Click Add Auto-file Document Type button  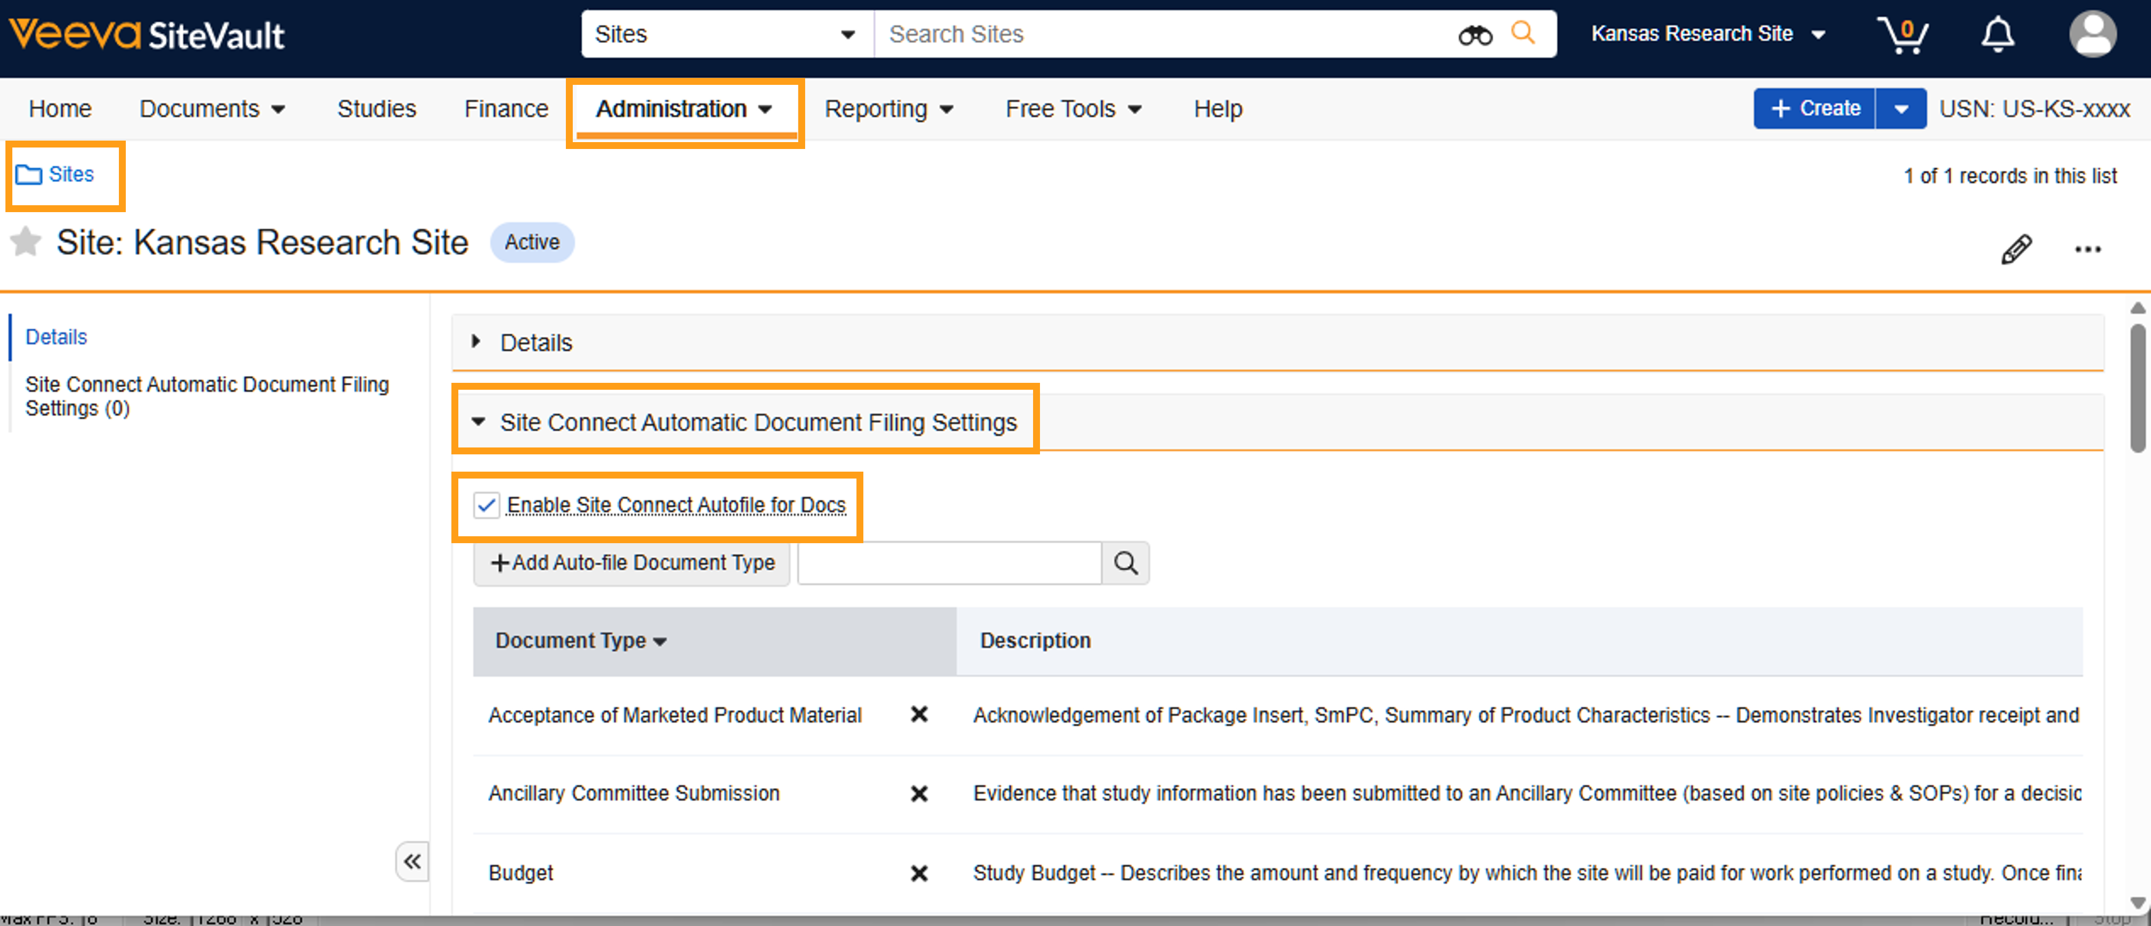pyautogui.click(x=632, y=563)
